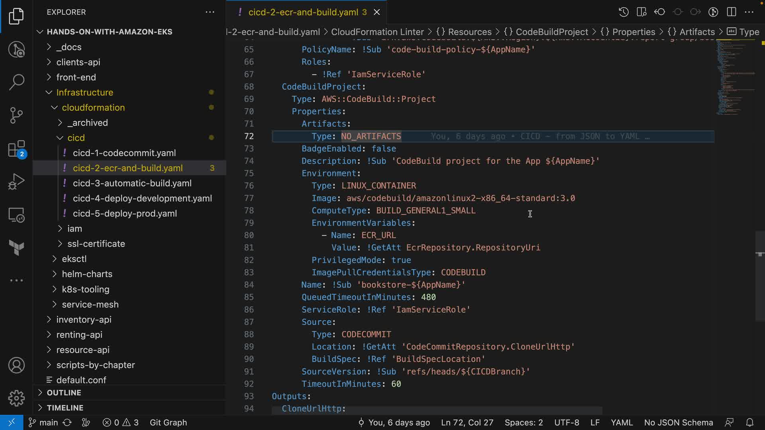Open the Source Control view
This screenshot has height=430, width=765.
(x=16, y=115)
